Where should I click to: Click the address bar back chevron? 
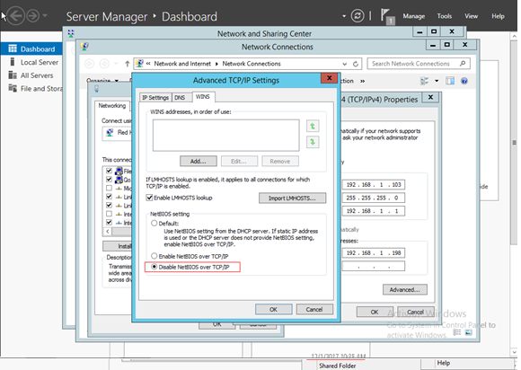(148, 64)
